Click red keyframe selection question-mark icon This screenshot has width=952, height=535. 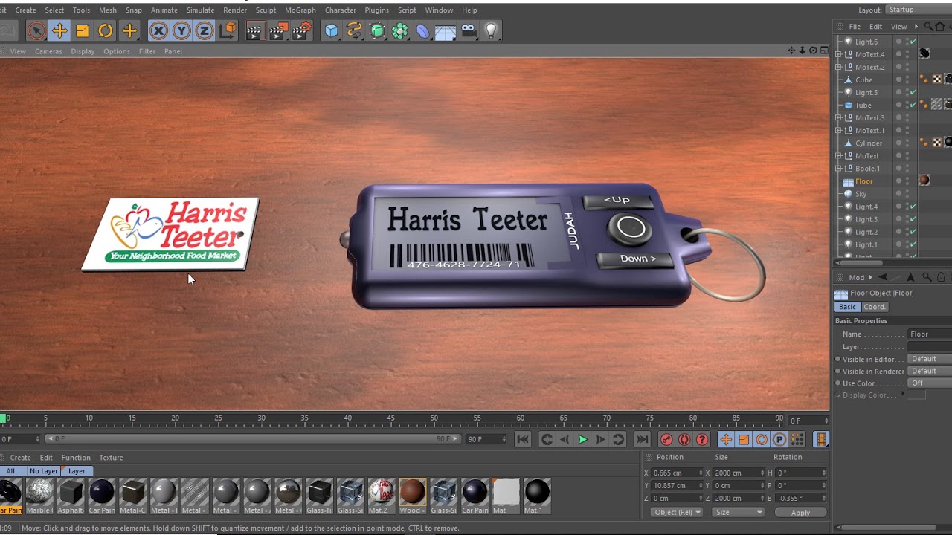pyautogui.click(x=702, y=440)
